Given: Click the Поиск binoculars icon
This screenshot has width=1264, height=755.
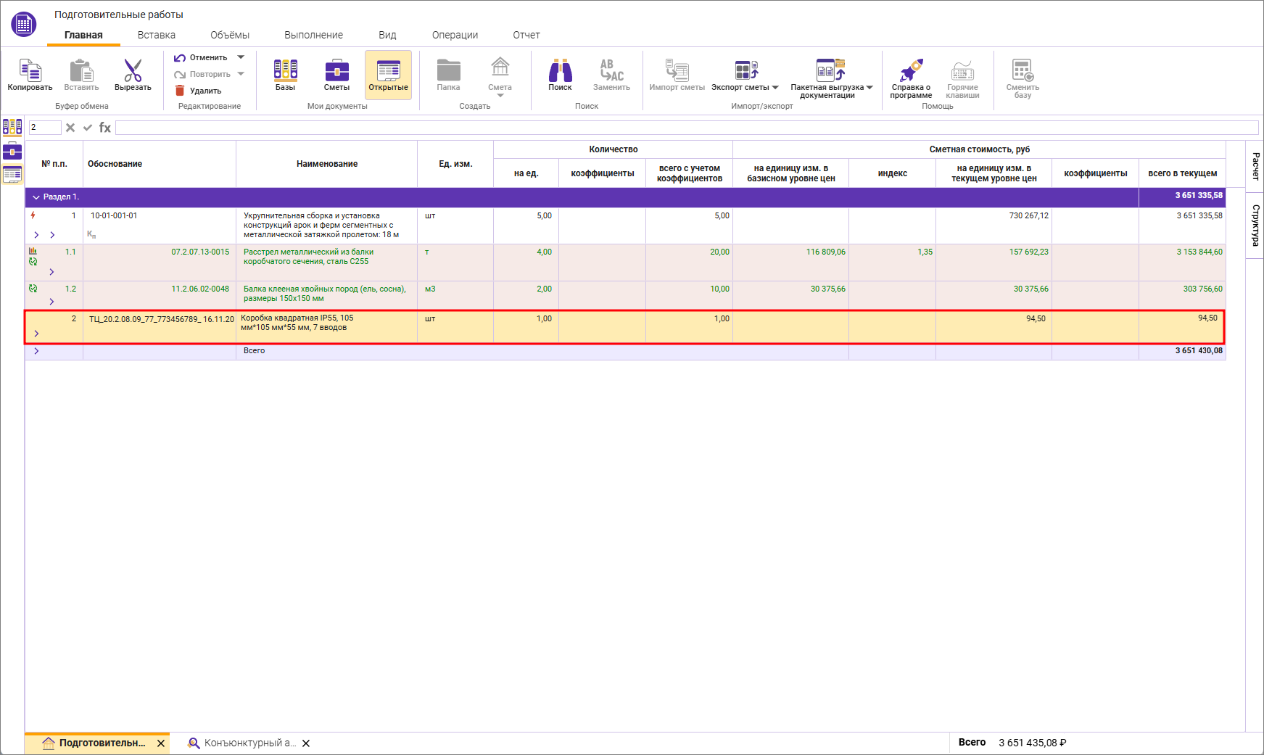Looking at the screenshot, I should (x=560, y=71).
